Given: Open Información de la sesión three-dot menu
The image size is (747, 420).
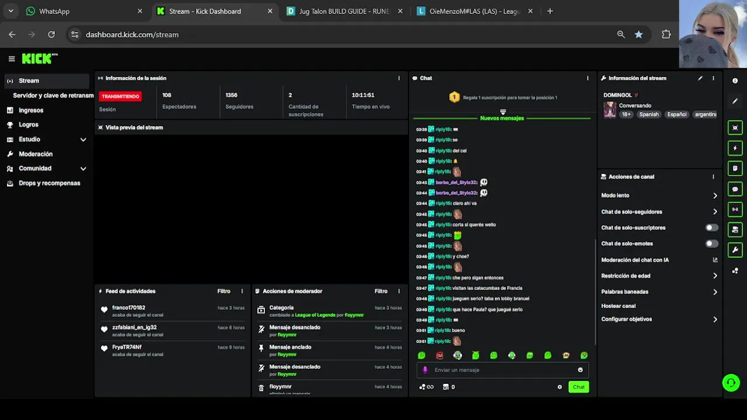Looking at the screenshot, I should point(399,78).
